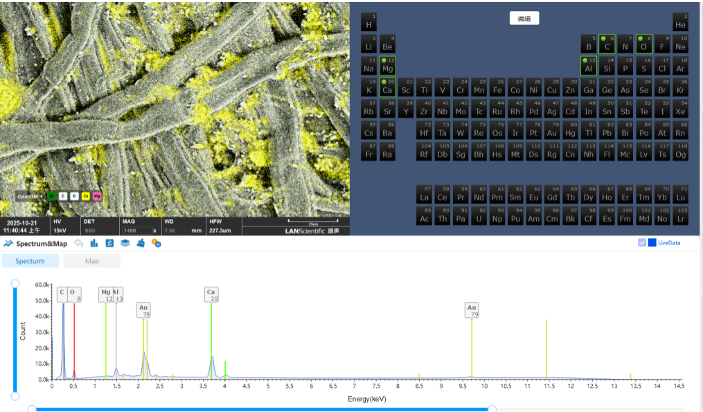Toggle Magnesium (Mg) element selection off
Viewport: 703px width, 412px height.
pyautogui.click(x=387, y=66)
